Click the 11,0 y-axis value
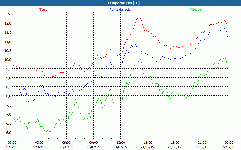241x150 pixels. pyautogui.click(x=8, y=41)
